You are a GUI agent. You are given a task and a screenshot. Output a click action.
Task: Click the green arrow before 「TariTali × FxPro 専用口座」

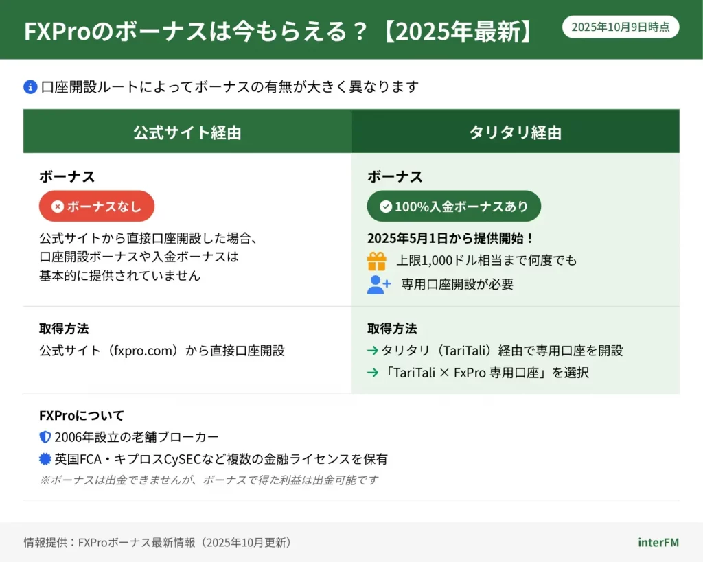coord(373,373)
